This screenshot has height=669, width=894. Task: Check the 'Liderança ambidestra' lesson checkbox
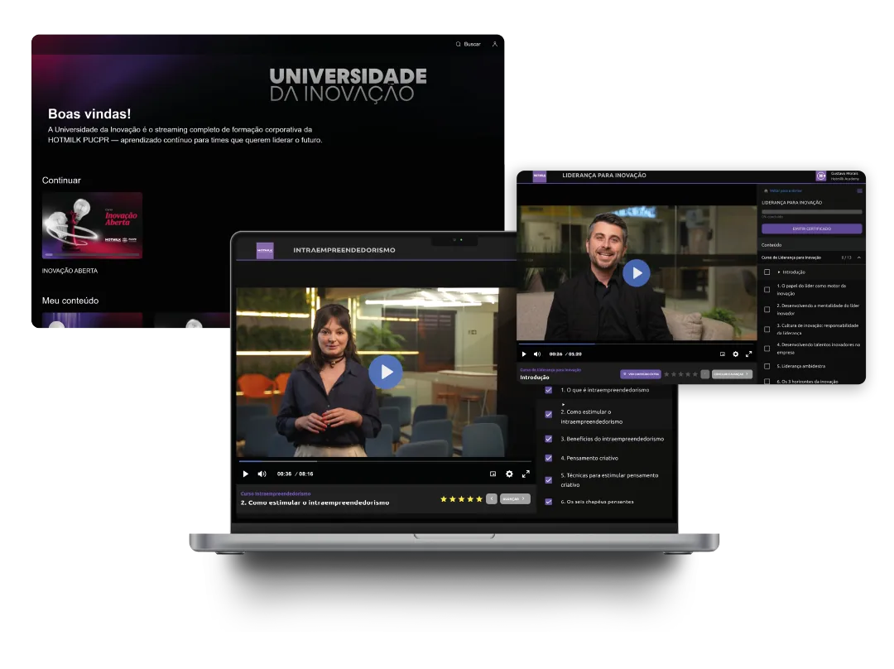767,366
